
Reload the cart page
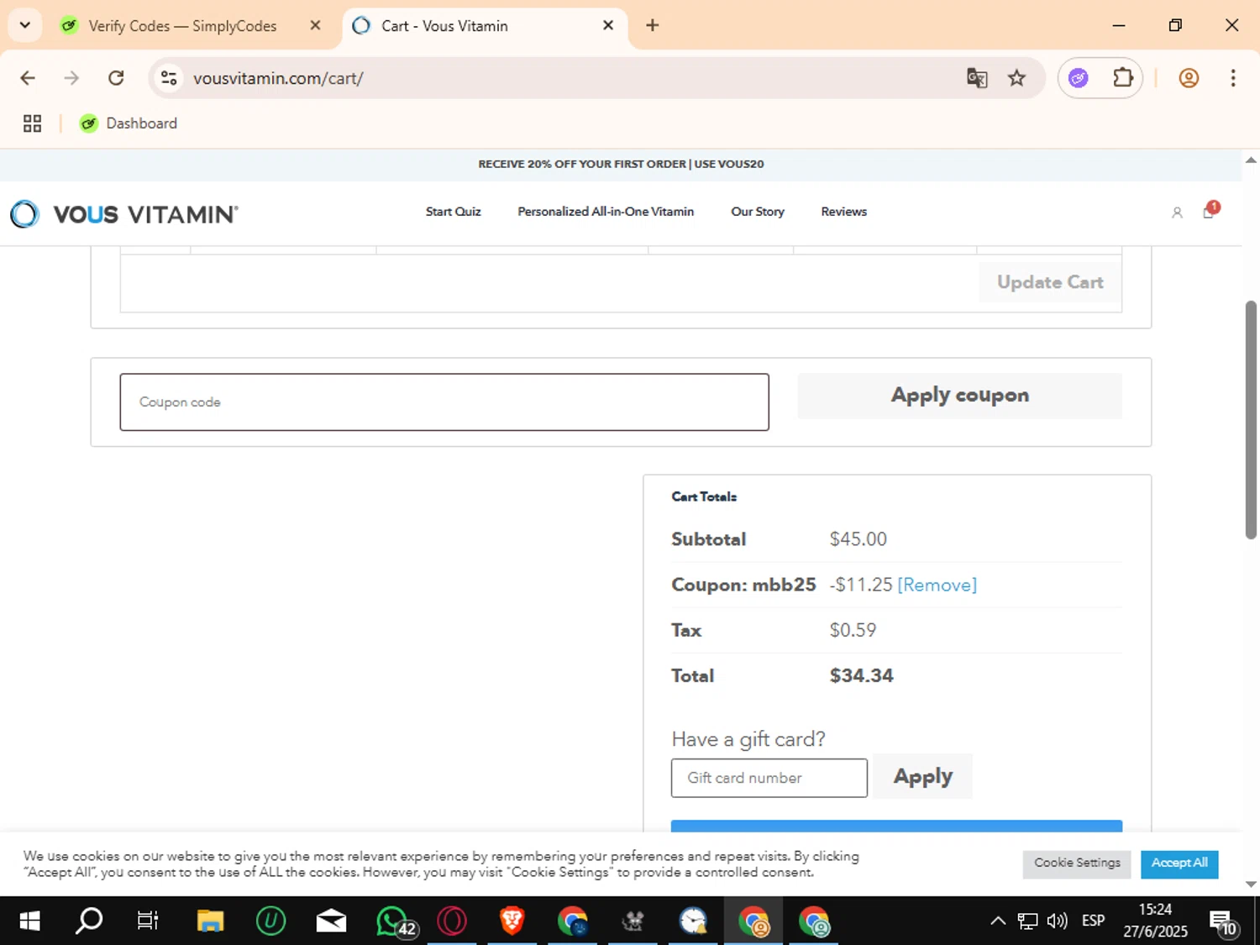point(116,78)
